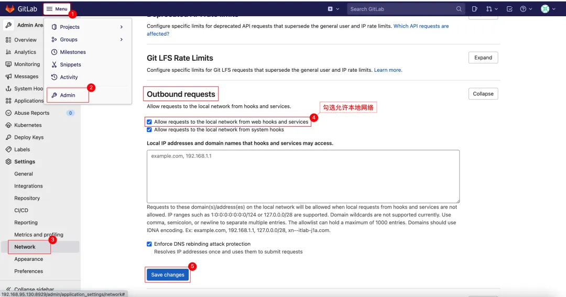Click the Milestones clock icon
This screenshot has width=566, height=297.
click(x=54, y=52)
